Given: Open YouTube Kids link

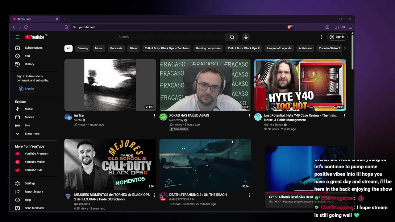Looking at the screenshot, I should tap(34, 170).
